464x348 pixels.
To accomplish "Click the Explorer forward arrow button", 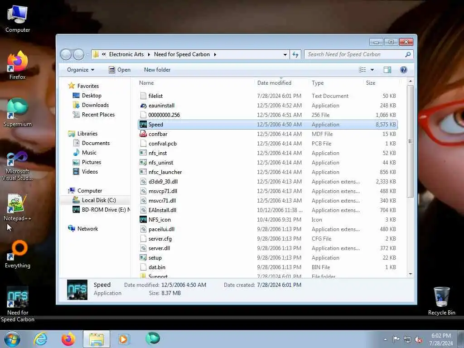I will (79, 54).
